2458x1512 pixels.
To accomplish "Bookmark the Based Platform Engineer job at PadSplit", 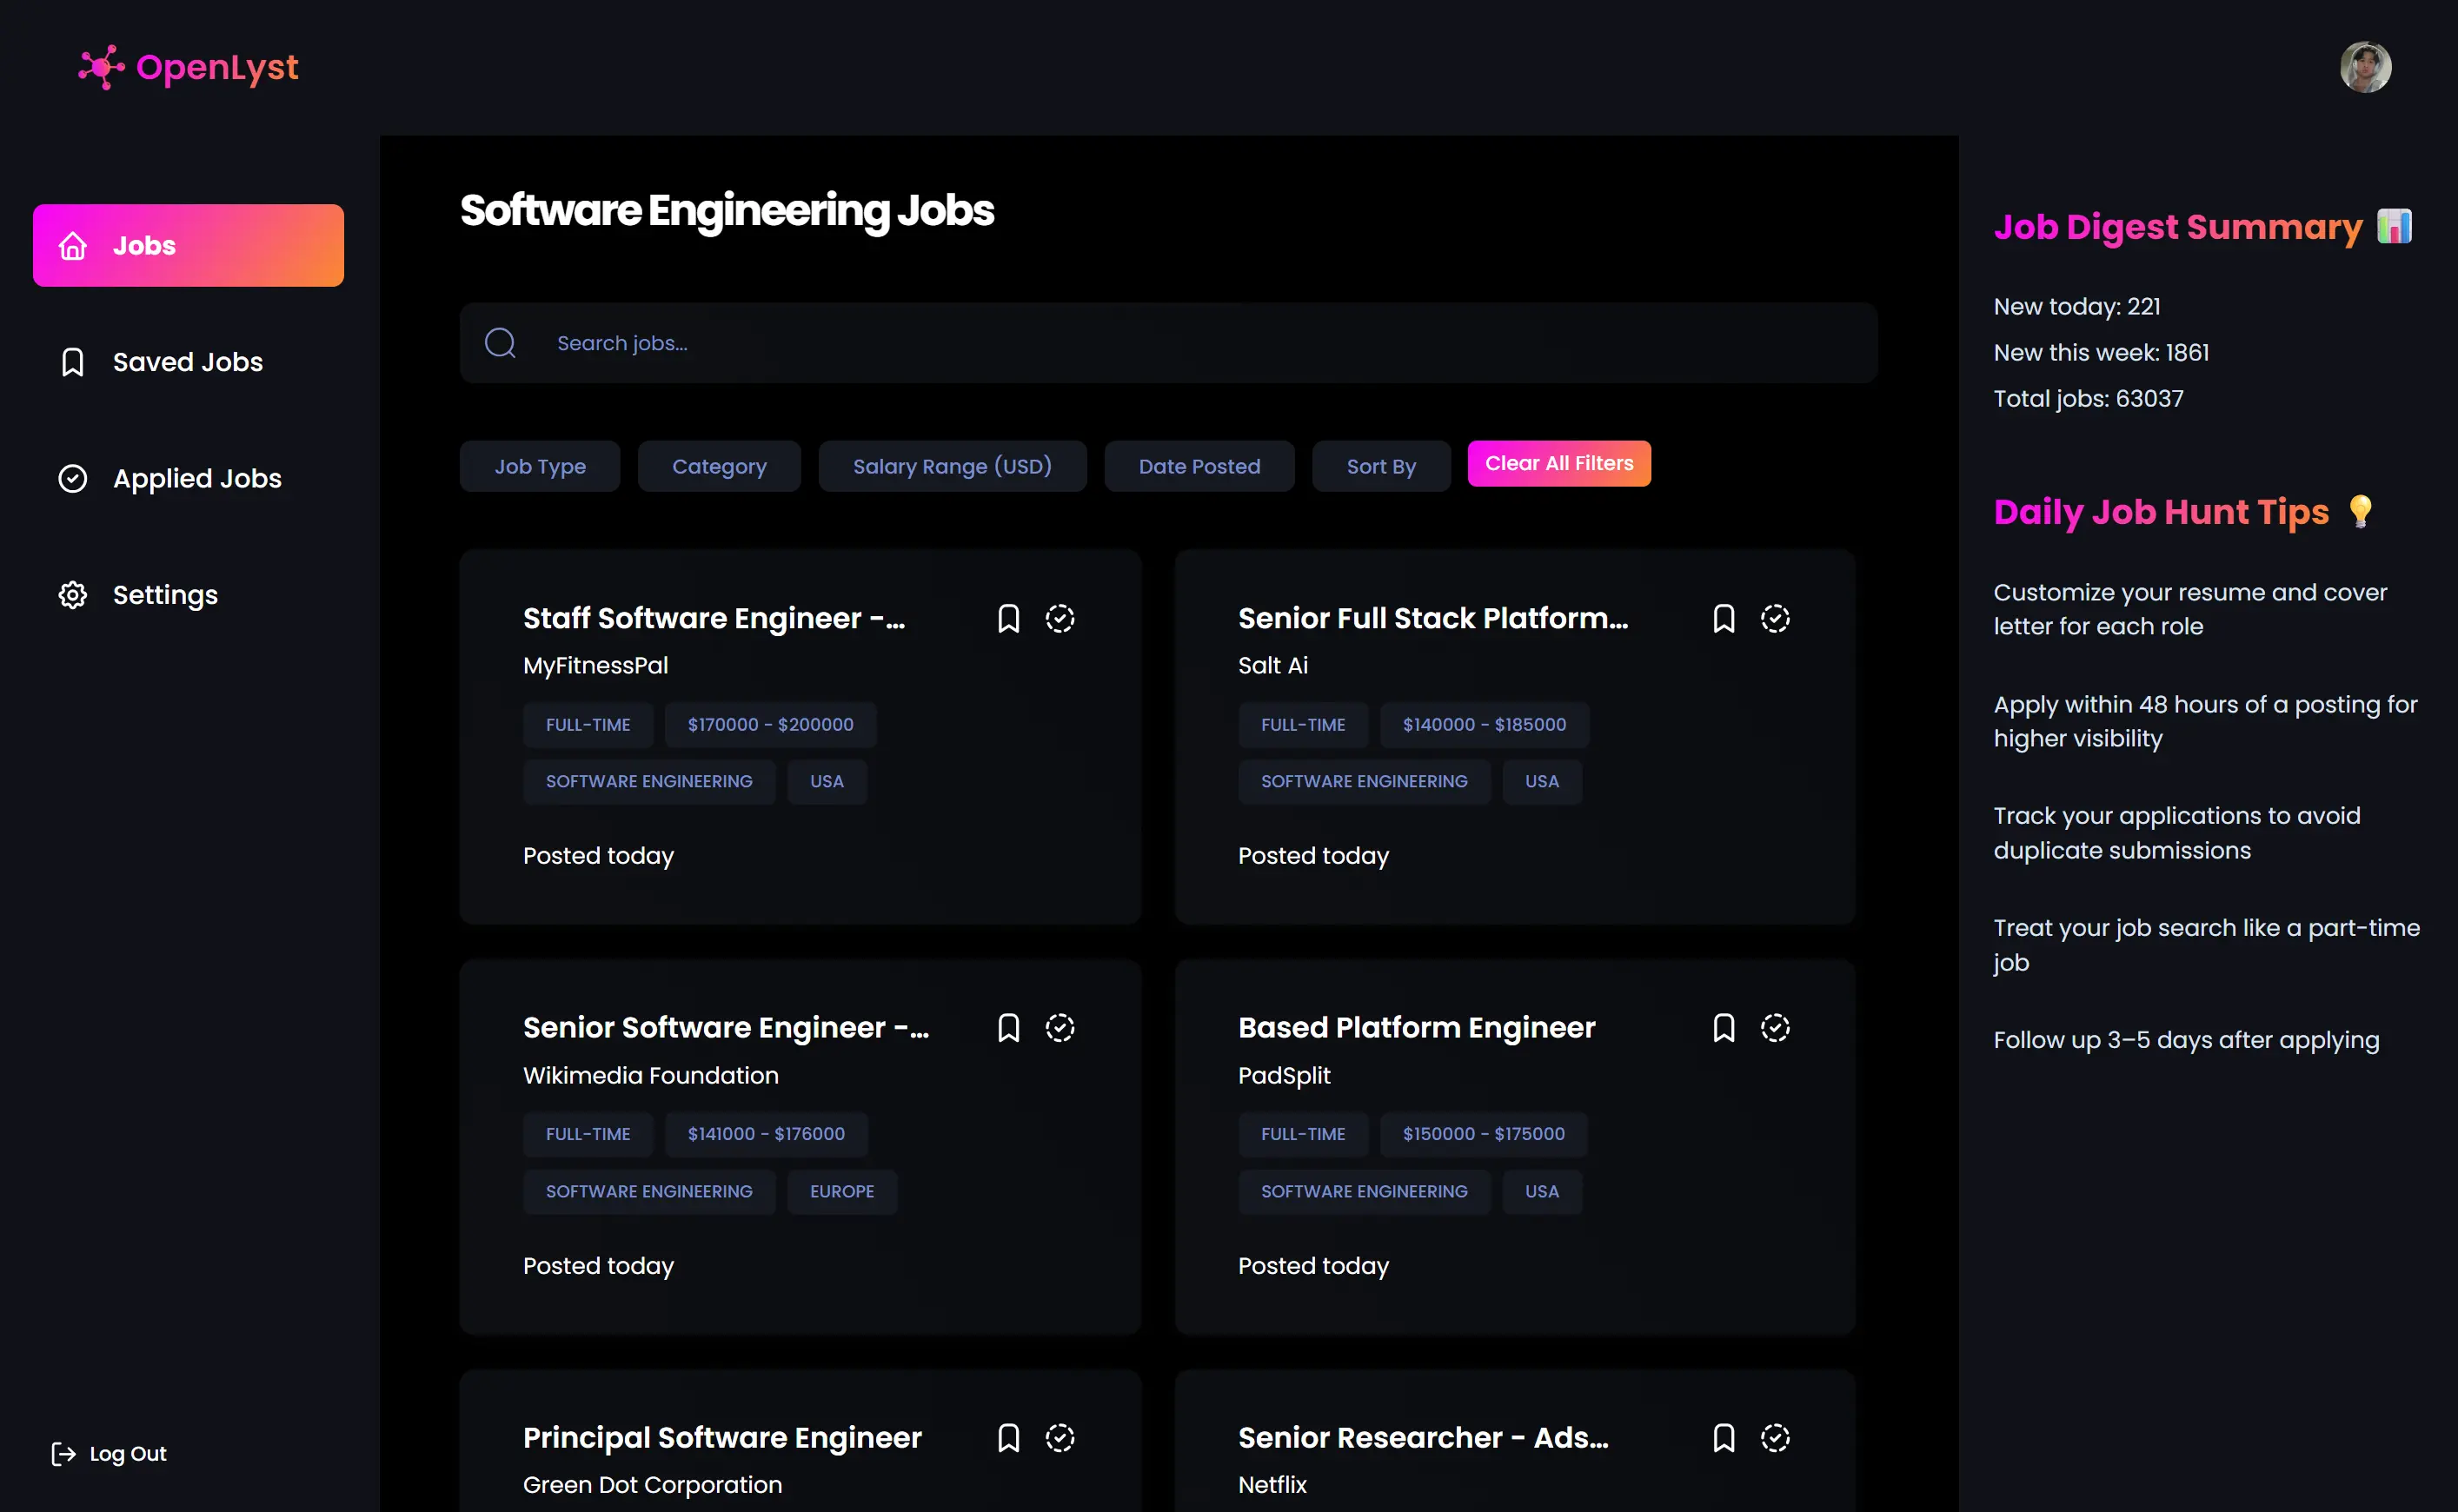I will [x=1723, y=1027].
